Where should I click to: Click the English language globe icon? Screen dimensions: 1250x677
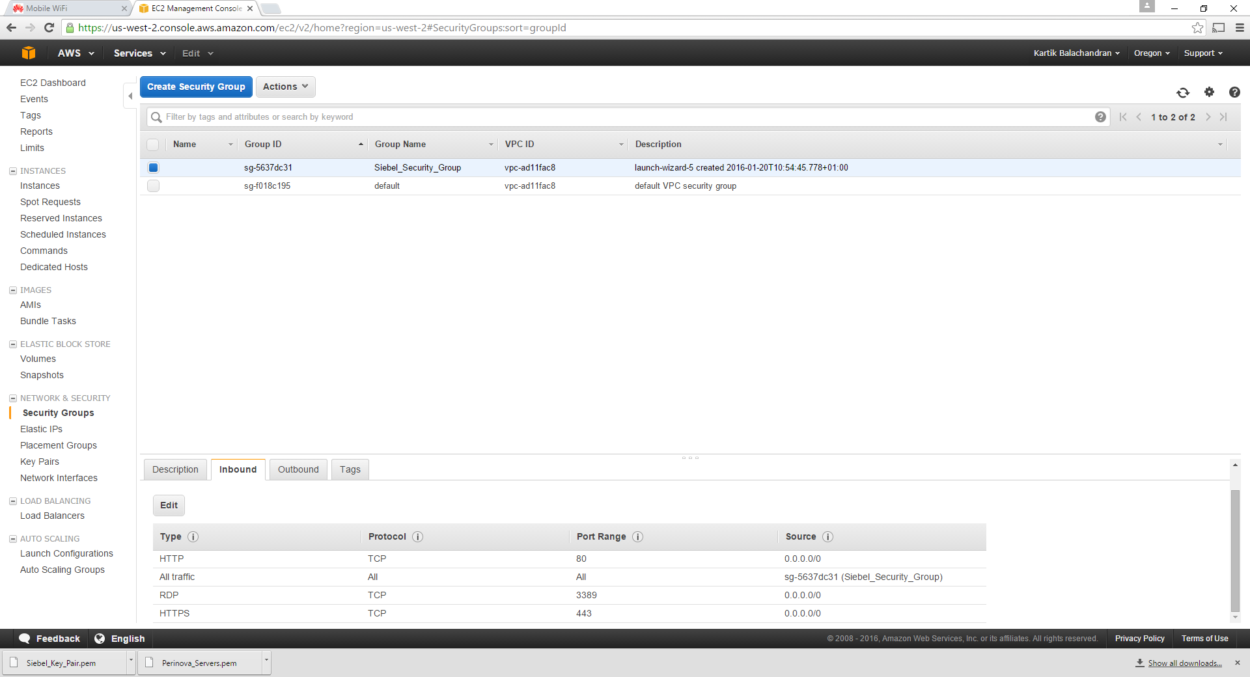pyautogui.click(x=100, y=639)
